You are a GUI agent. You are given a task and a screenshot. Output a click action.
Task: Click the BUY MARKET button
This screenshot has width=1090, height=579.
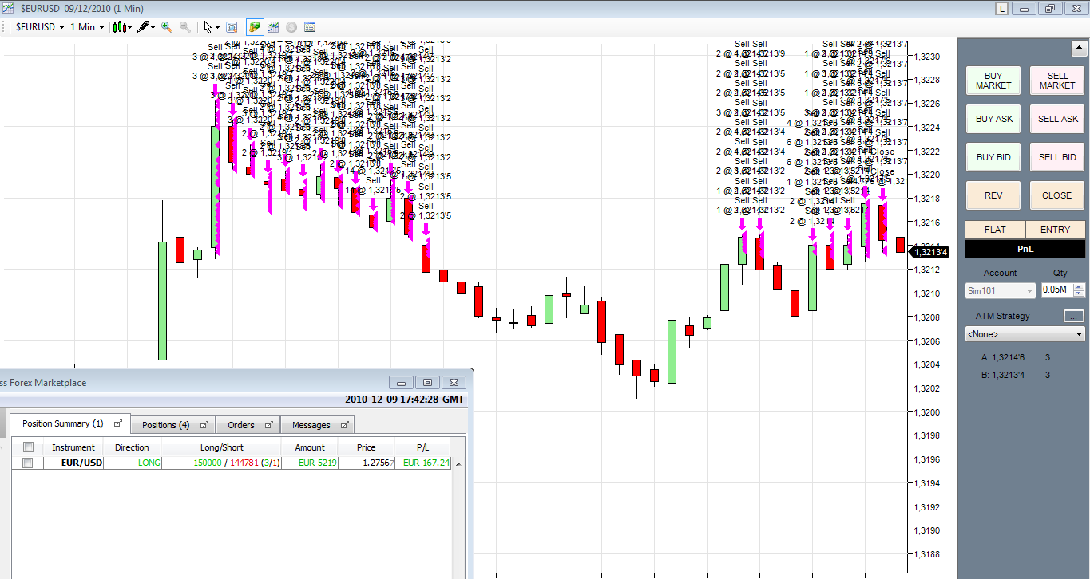[x=993, y=81]
